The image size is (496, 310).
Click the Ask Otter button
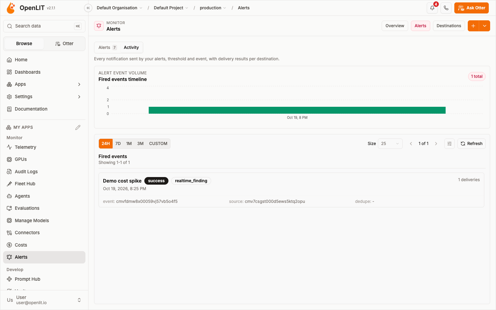472,8
